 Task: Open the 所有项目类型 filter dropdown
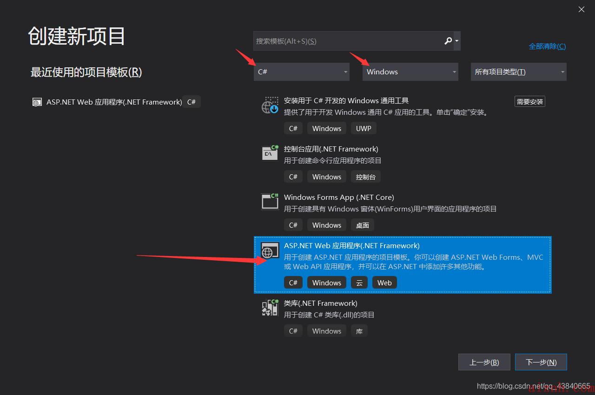(x=518, y=72)
